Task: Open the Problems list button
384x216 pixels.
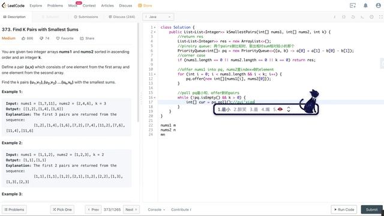Action: click(x=14, y=209)
